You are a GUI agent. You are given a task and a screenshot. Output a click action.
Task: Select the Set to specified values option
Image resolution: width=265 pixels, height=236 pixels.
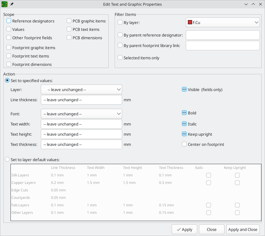coord(7,80)
